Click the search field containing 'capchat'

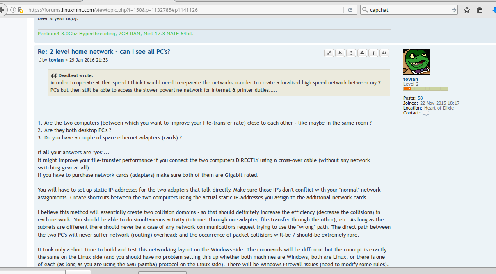pyautogui.click(x=409, y=10)
